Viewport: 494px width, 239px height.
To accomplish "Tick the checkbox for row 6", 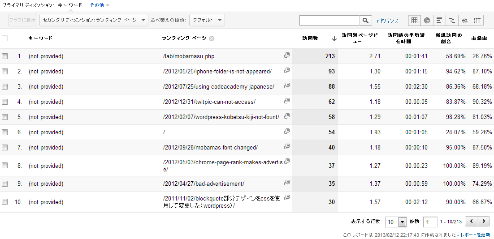I will (x=5, y=132).
